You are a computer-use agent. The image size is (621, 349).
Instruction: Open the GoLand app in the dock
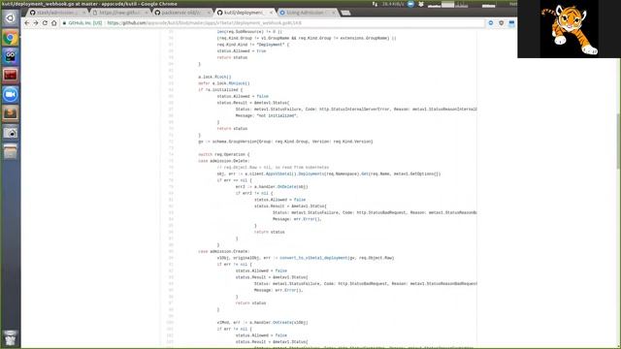click(x=11, y=56)
